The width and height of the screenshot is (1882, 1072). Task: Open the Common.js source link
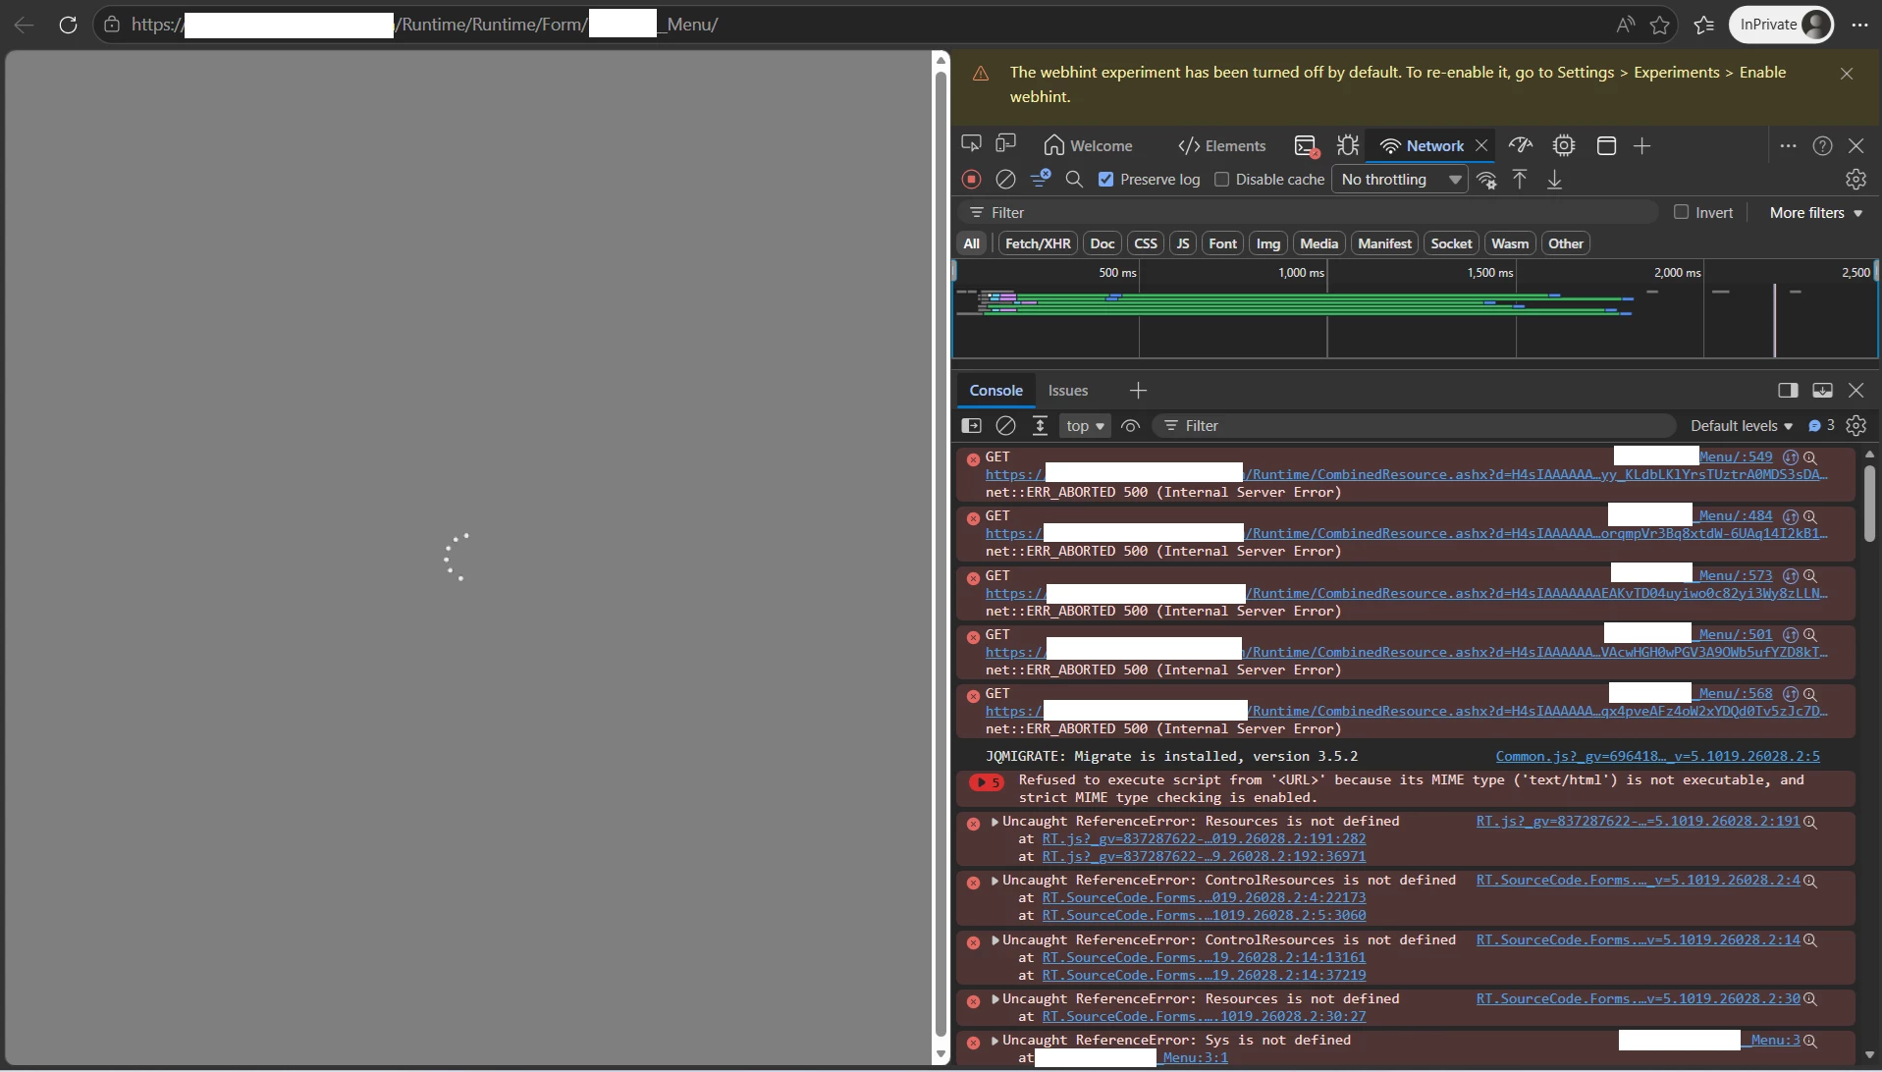[x=1657, y=756]
